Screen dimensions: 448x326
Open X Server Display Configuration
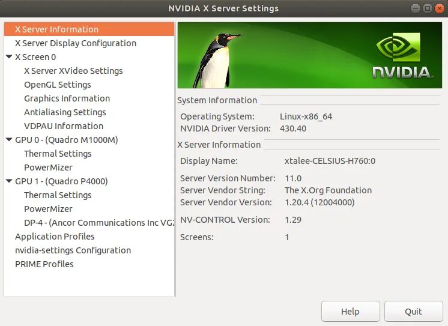click(76, 43)
